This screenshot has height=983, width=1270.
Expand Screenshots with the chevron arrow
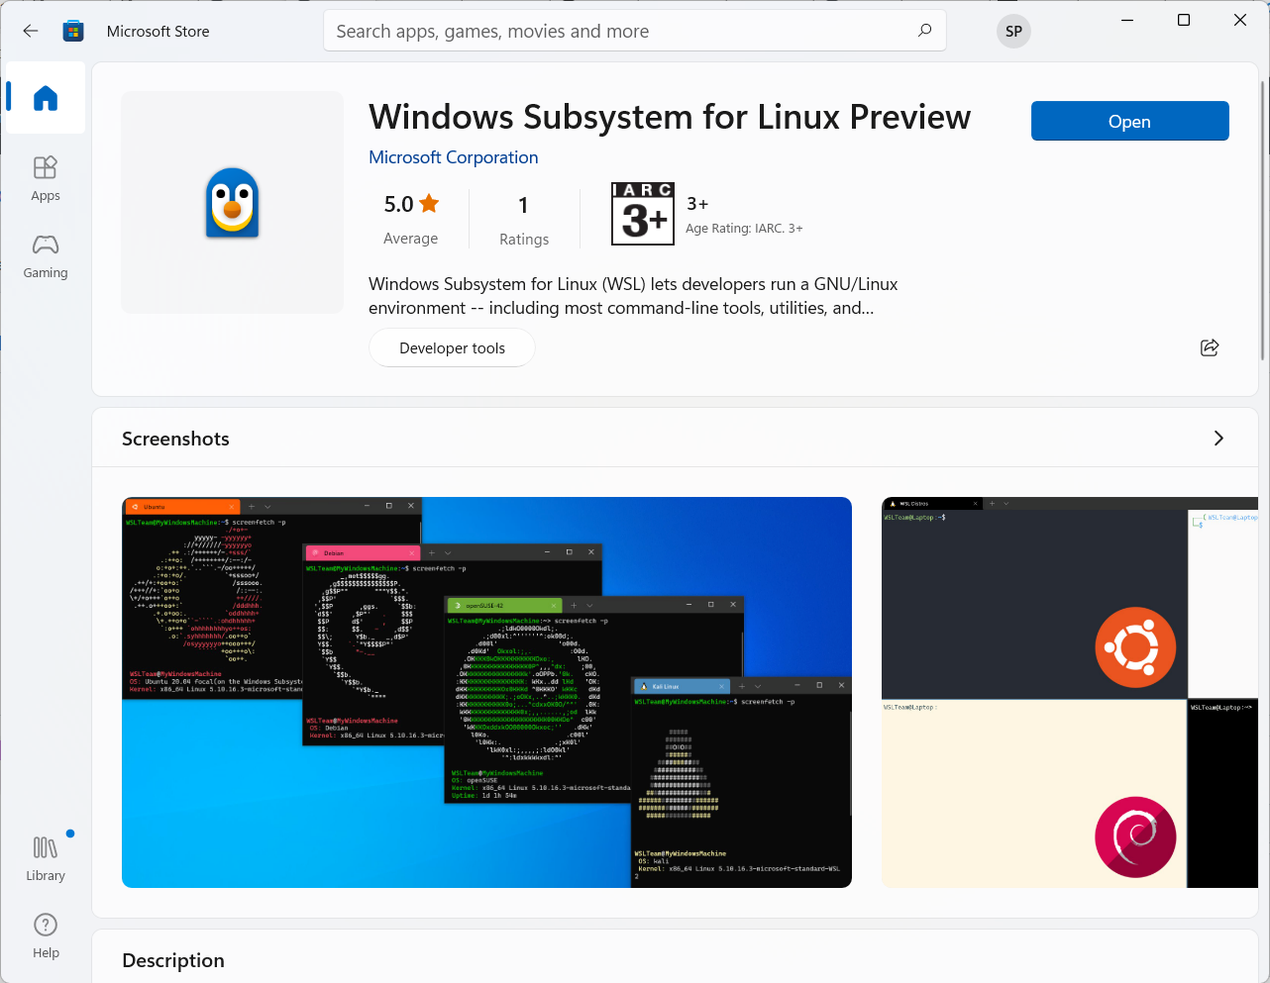(1218, 439)
